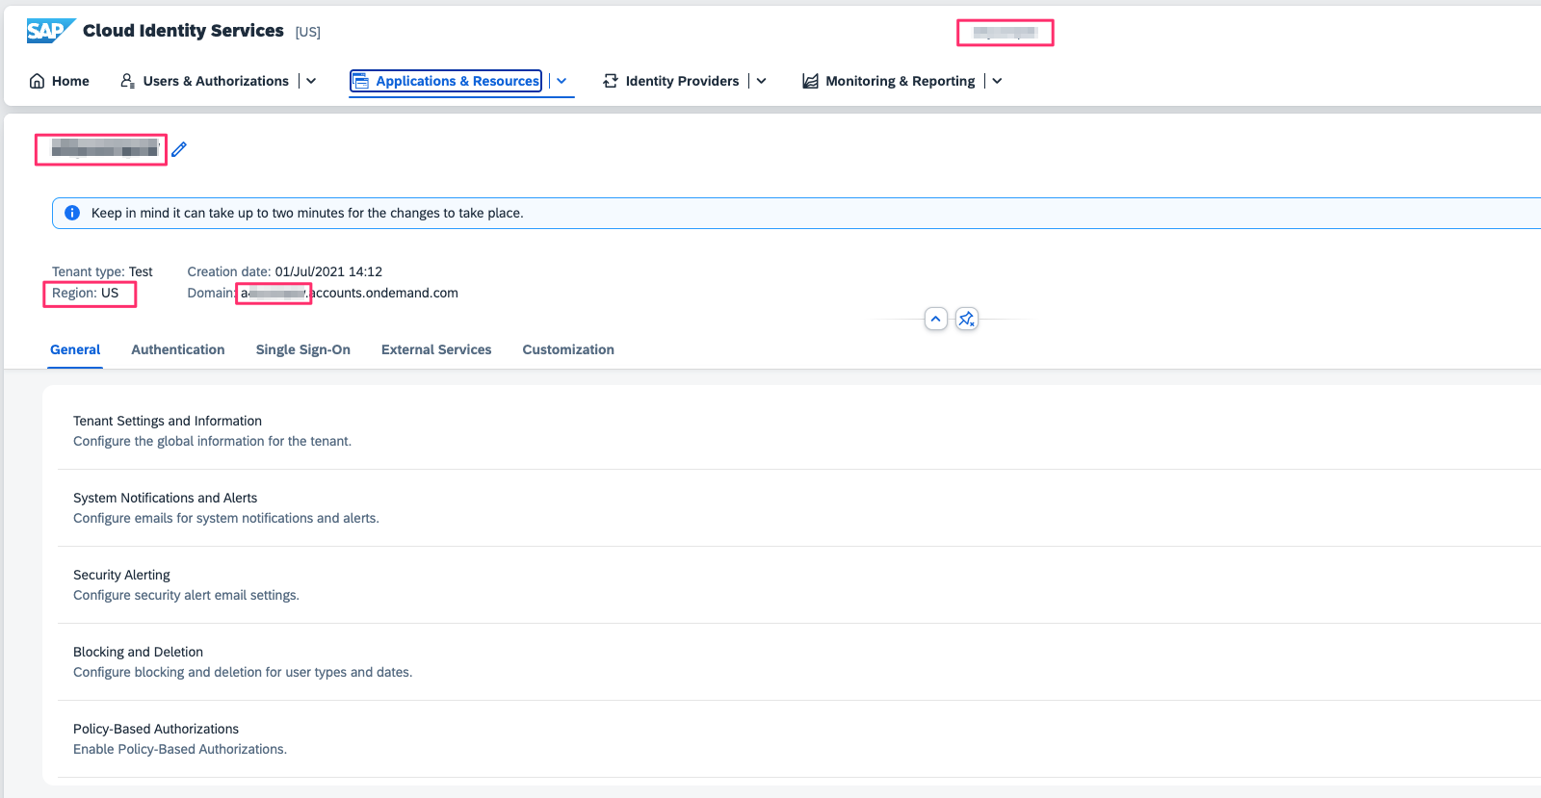This screenshot has height=798, width=1541.
Task: Collapse the header with the up chevron
Action: point(935,319)
